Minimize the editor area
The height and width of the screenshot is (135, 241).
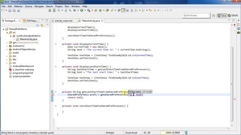point(229,20)
